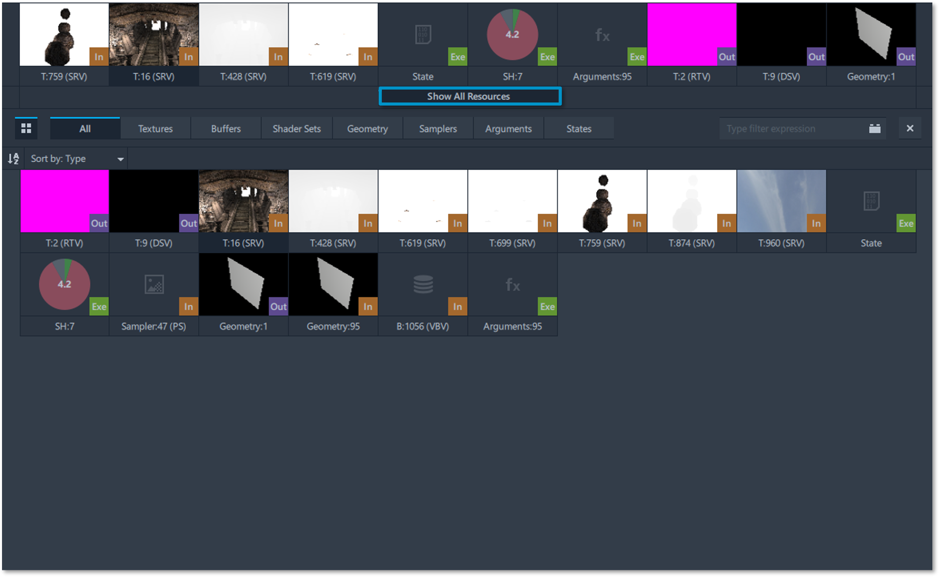Close the resources filter panel
This screenshot has width=939, height=577.
click(x=910, y=129)
